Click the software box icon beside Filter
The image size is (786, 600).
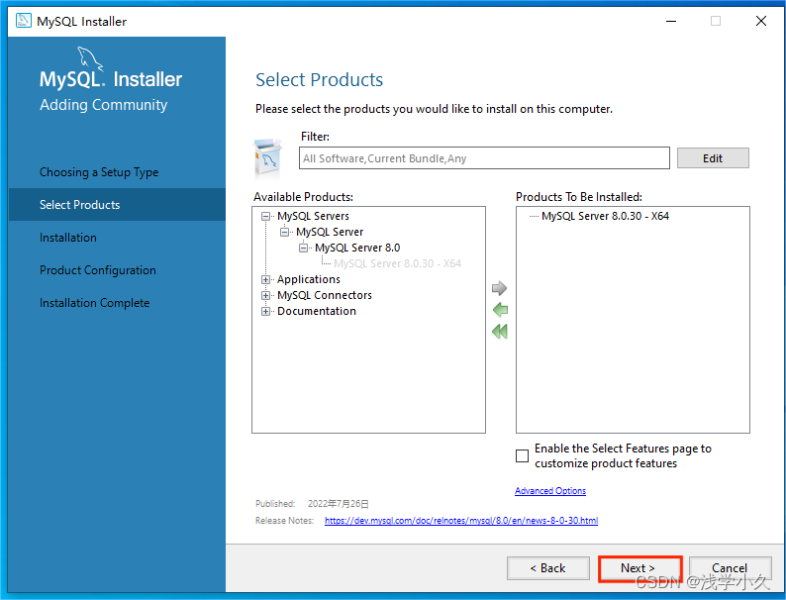267,158
